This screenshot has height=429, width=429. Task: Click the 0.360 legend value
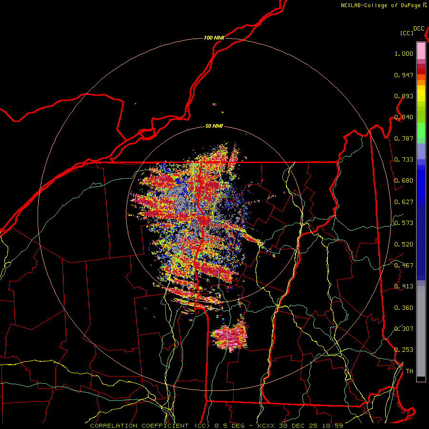coord(404,308)
